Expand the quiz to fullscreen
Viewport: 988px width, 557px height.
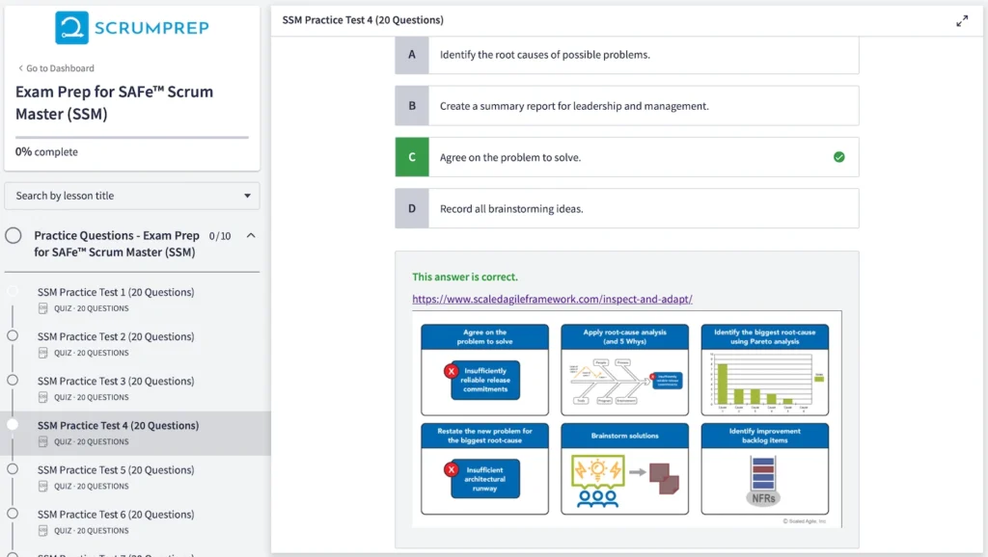tap(962, 21)
